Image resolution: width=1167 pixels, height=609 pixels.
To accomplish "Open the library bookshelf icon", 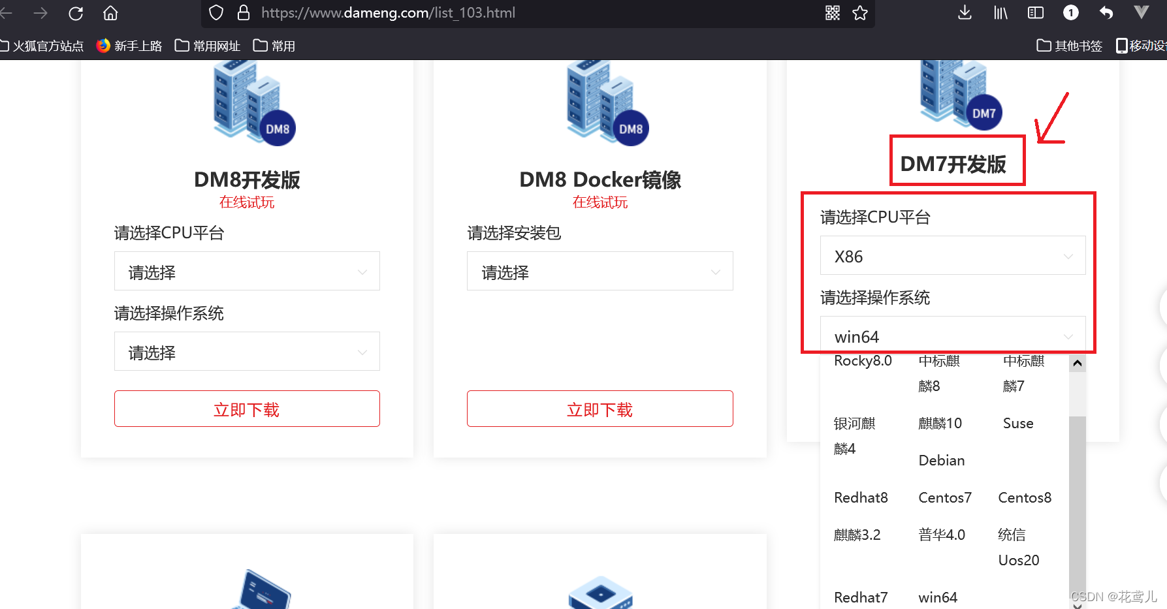I will click(1000, 13).
